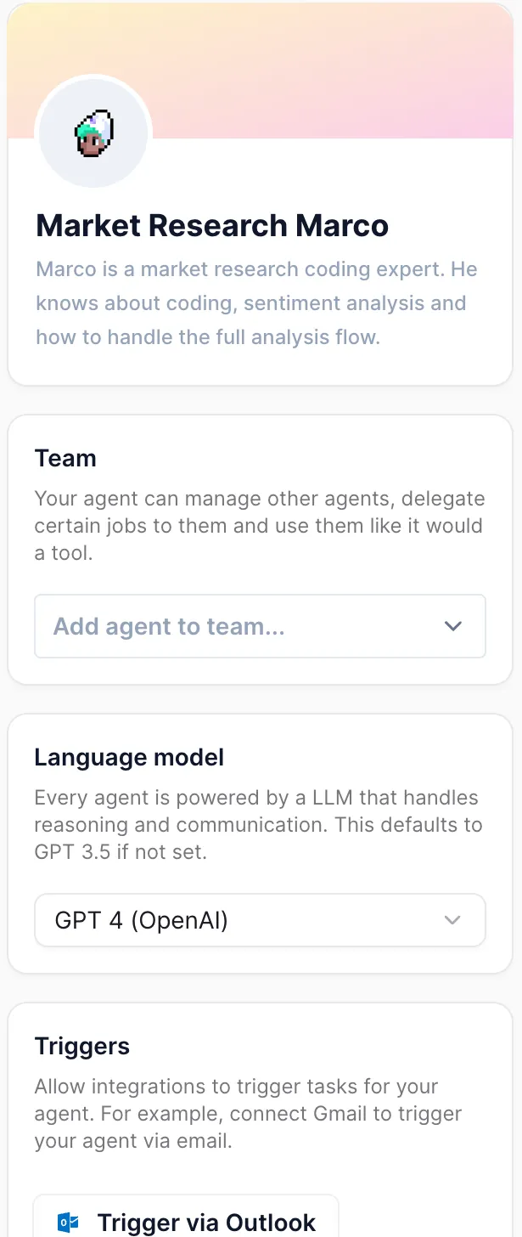
Task: Click Marco's pixel-art avatar icon
Action: click(x=94, y=133)
